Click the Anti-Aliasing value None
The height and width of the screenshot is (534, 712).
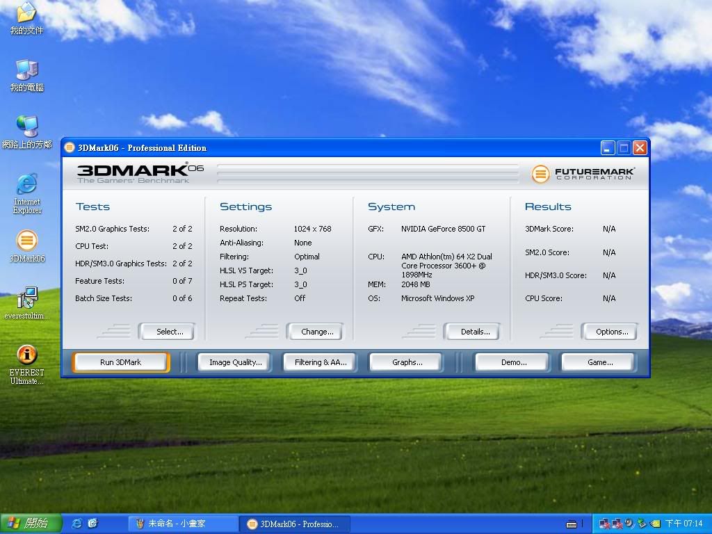pos(303,243)
